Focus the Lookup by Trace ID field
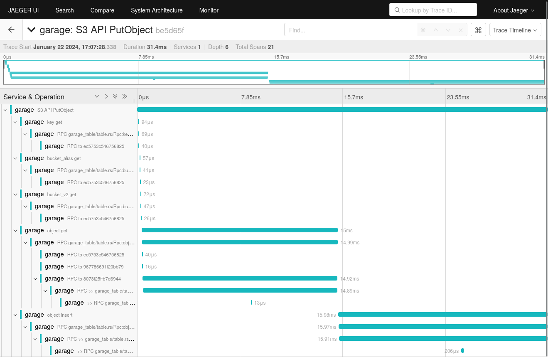The height and width of the screenshot is (357, 548). click(x=433, y=10)
